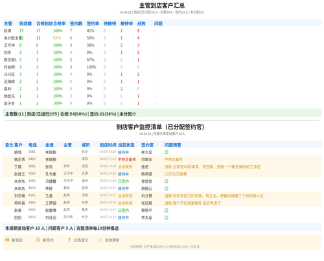Select the 电话 column header

pos(32,145)
